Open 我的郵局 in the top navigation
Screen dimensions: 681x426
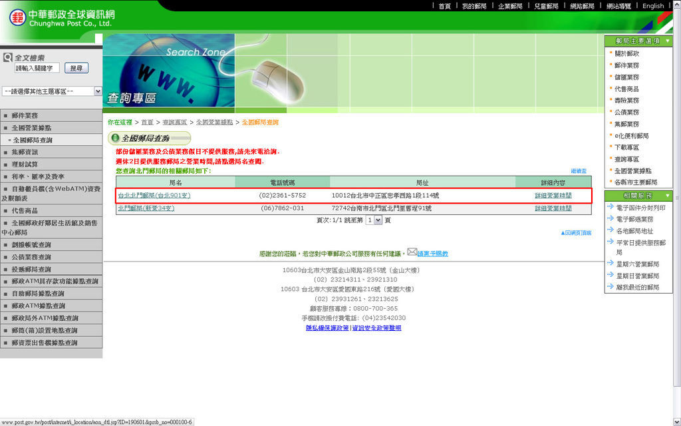(x=474, y=6)
